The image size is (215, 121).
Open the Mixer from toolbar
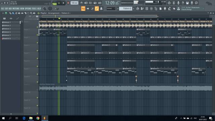pos(151,9)
